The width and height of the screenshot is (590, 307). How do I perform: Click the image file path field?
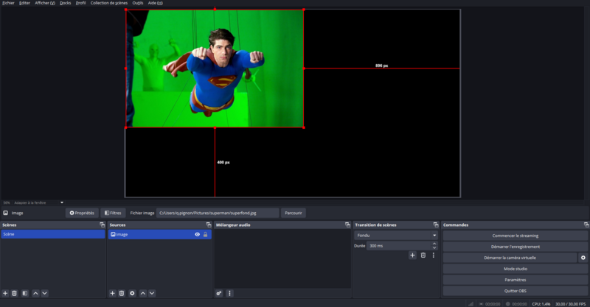(x=218, y=213)
